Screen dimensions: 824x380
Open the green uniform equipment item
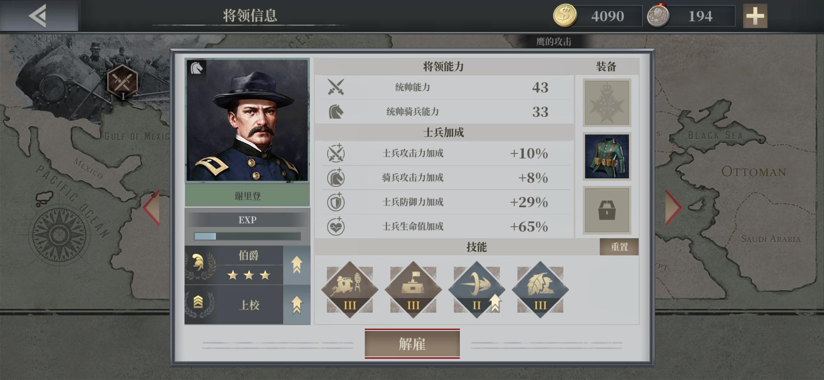607,157
